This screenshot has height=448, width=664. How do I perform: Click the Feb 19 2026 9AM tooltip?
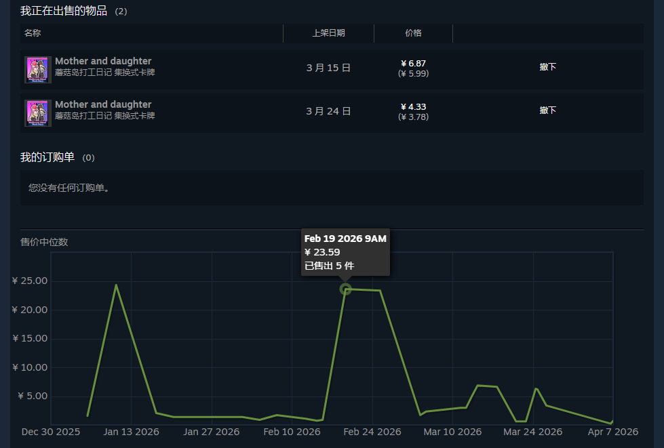[x=345, y=252]
